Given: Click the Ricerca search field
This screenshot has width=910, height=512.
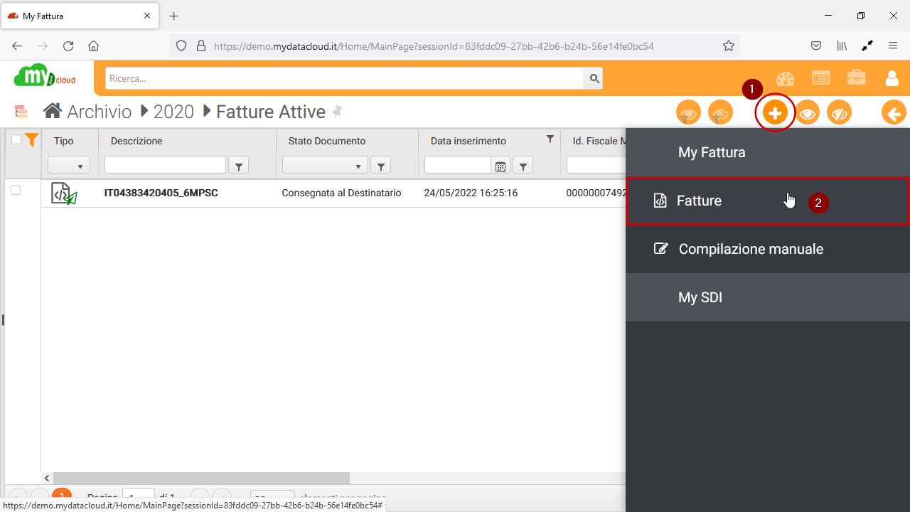Looking at the screenshot, I should (345, 78).
